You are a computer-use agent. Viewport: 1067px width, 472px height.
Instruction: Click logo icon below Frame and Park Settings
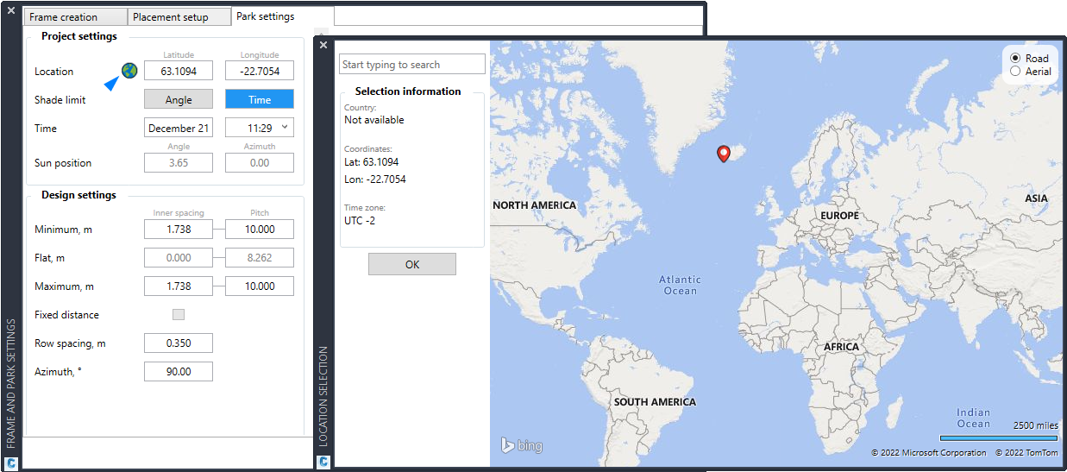pyautogui.click(x=11, y=463)
